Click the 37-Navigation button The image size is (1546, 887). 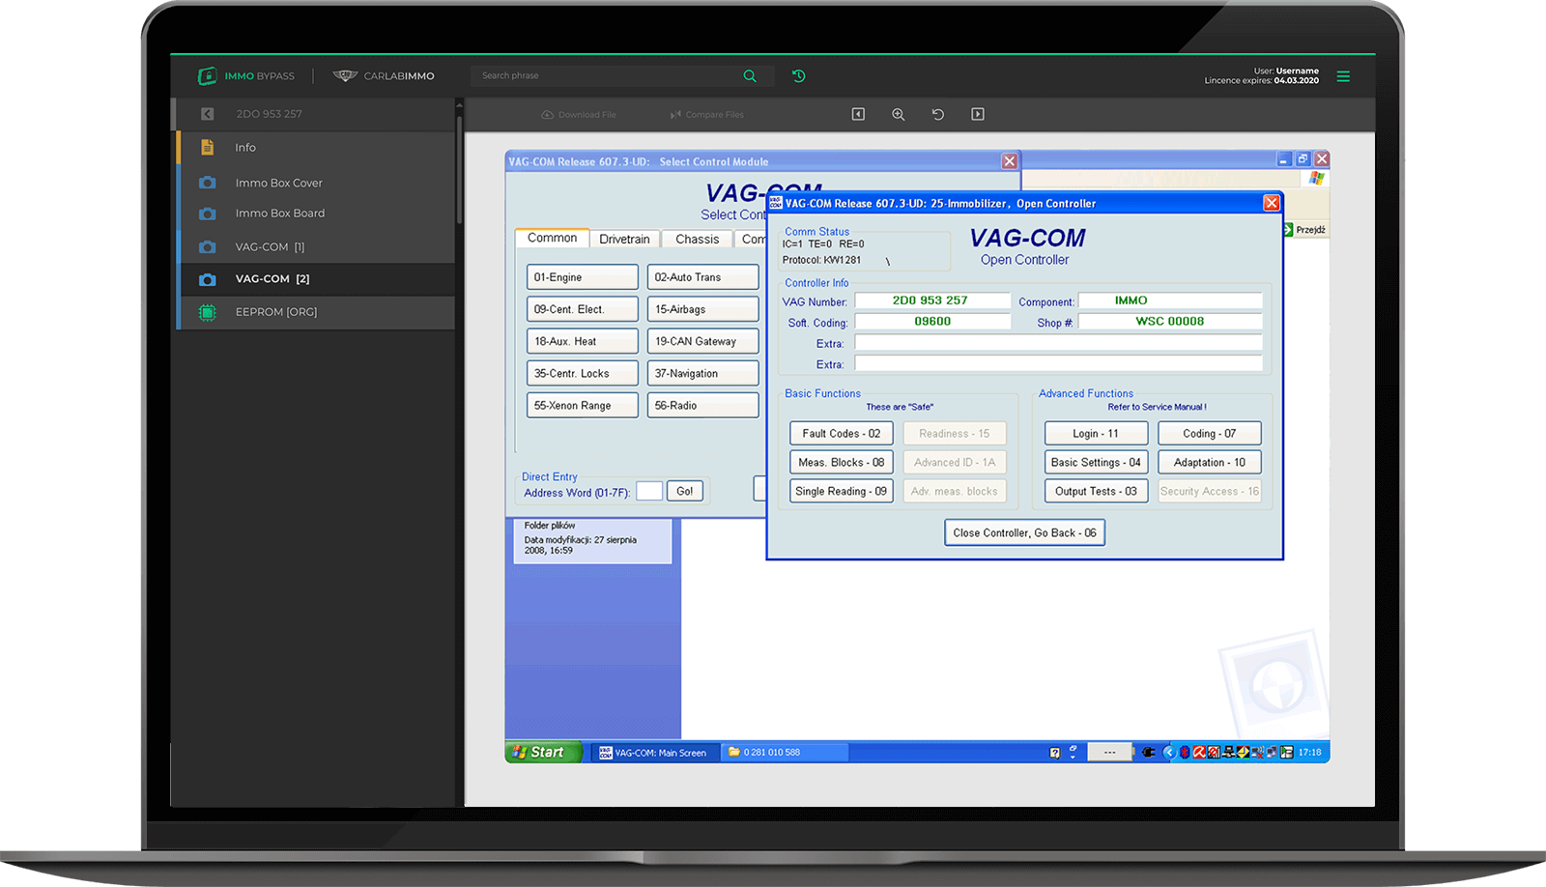pyautogui.click(x=702, y=373)
